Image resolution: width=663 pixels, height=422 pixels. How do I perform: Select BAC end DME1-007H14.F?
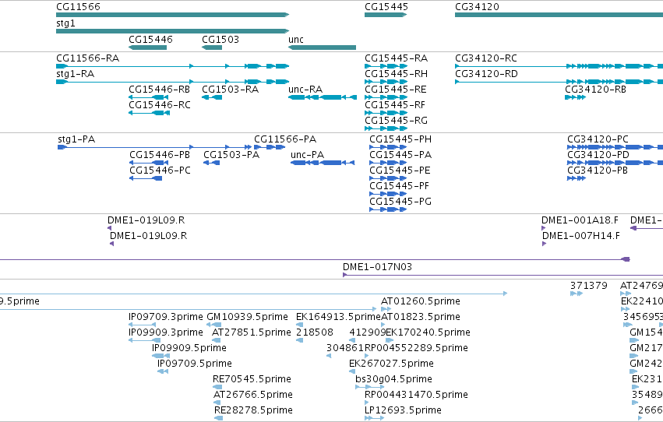pyautogui.click(x=544, y=244)
